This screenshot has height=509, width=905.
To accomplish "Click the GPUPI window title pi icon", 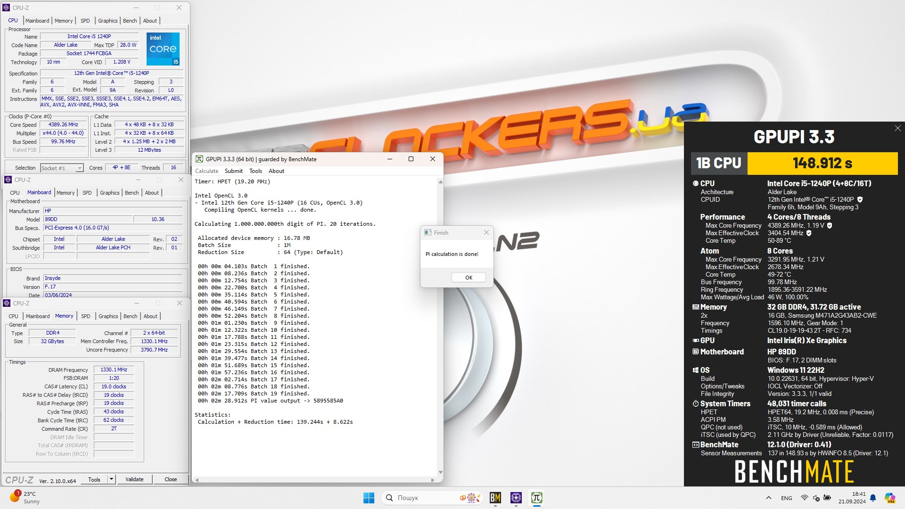I will (199, 159).
